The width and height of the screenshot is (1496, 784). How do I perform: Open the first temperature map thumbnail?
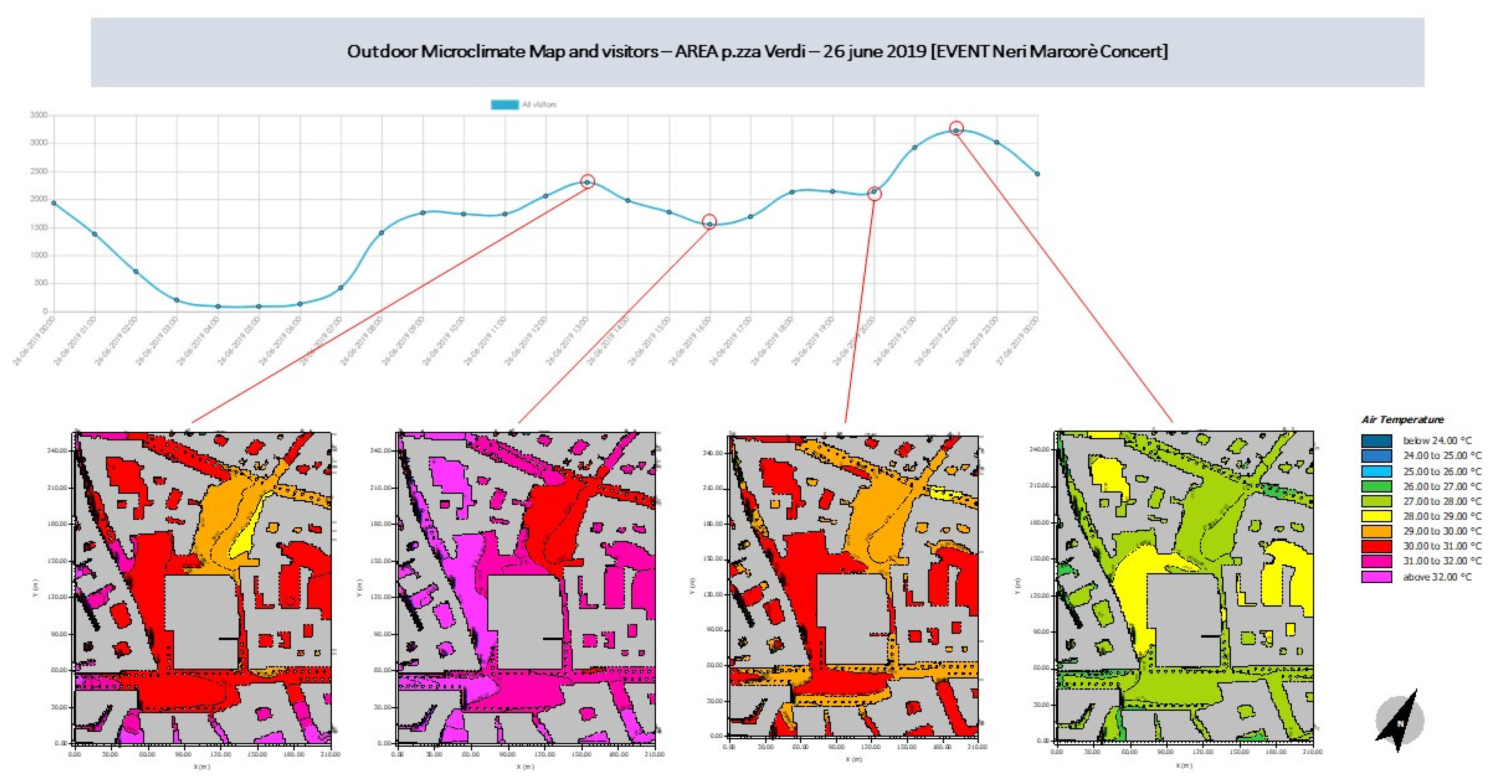pyautogui.click(x=202, y=587)
